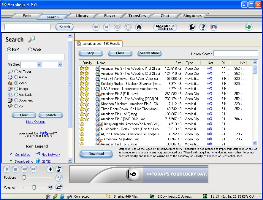Sort results by Net column header

(210, 63)
